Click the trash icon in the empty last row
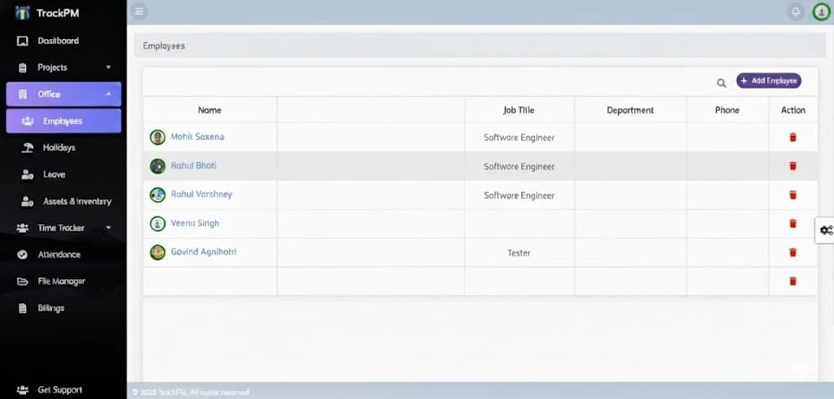This screenshot has width=834, height=399. pos(792,281)
